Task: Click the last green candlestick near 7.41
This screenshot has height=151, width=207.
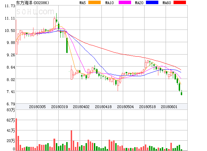Action: pyautogui.click(x=181, y=93)
